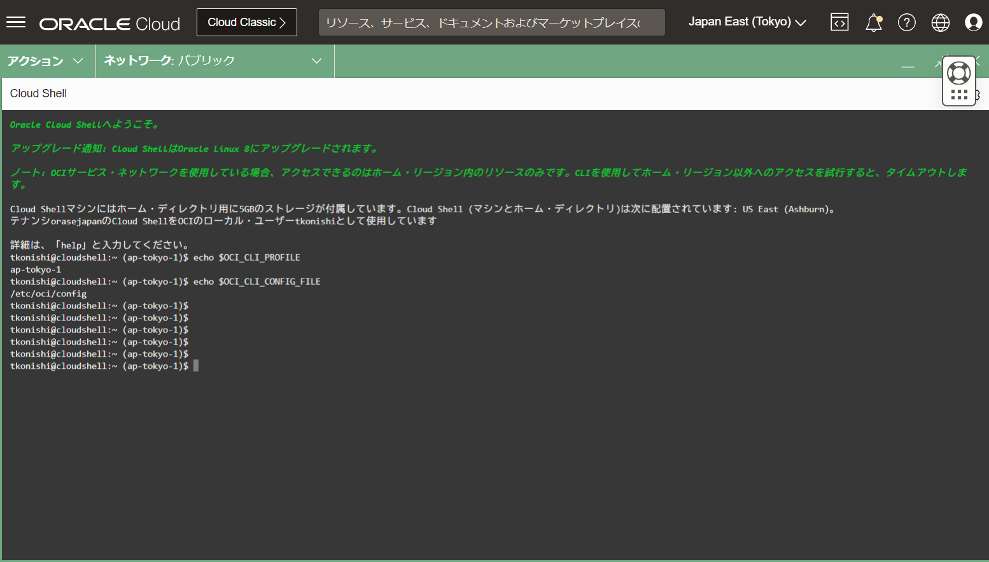Switch to Cloud Classic
This screenshot has height=562, width=989.
click(x=246, y=22)
